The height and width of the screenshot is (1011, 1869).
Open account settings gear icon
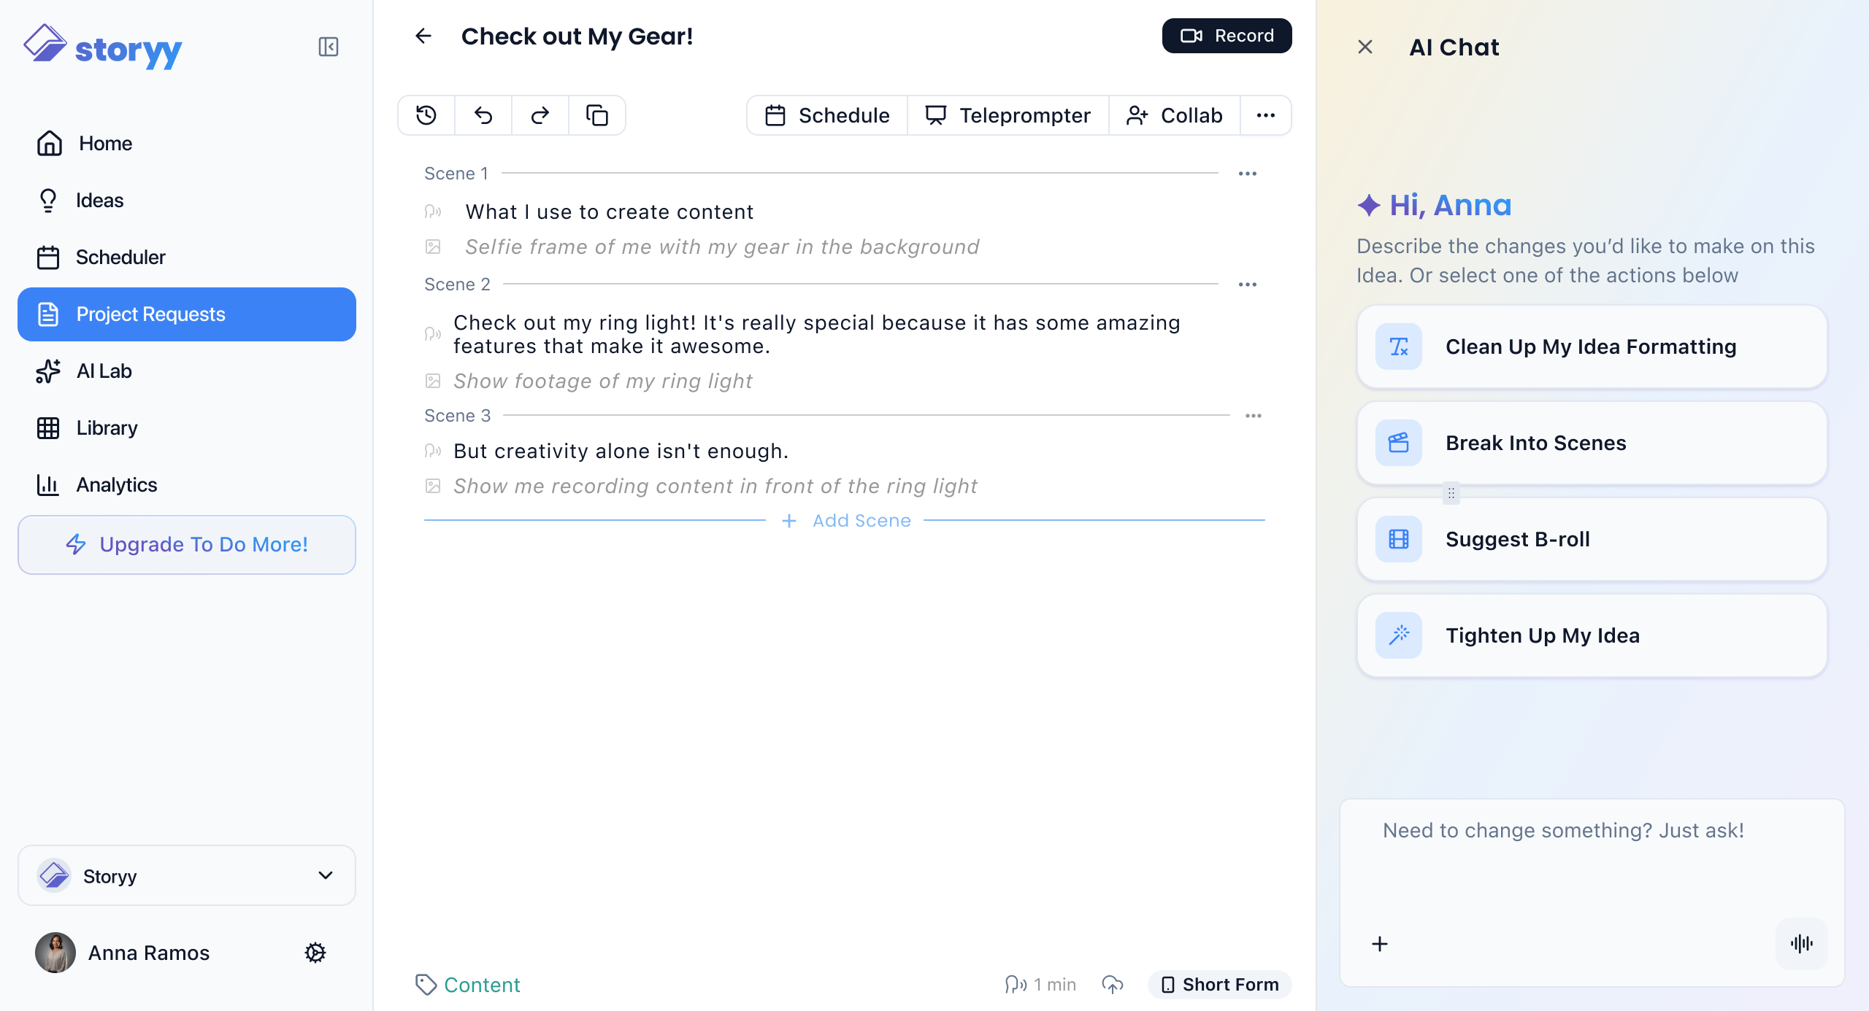pyautogui.click(x=315, y=953)
